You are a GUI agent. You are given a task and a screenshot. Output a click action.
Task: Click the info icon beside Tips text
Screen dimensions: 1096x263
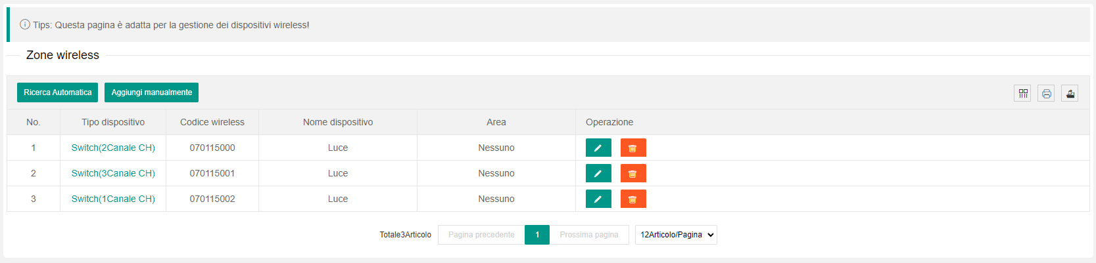pos(25,24)
